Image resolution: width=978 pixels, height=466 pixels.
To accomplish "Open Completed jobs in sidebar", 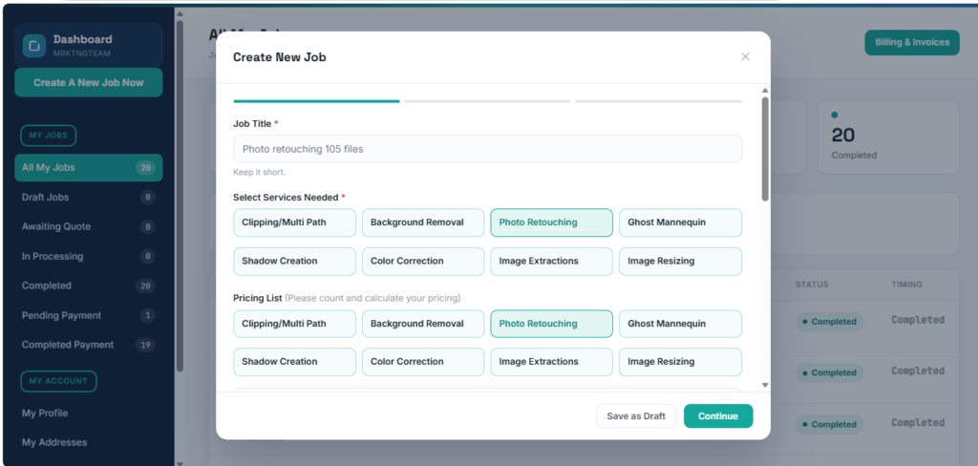I will click(89, 286).
